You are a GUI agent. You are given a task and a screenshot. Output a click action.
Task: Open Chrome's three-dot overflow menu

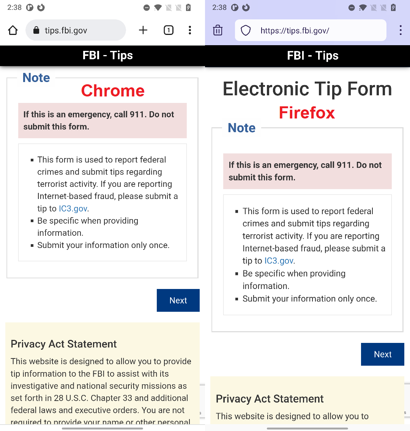tap(190, 30)
